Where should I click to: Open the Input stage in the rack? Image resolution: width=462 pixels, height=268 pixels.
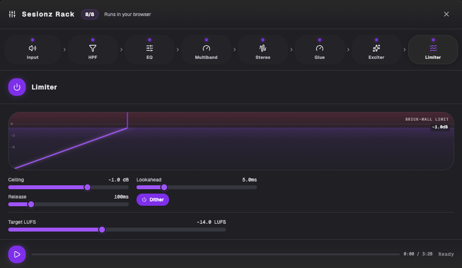[33, 50]
